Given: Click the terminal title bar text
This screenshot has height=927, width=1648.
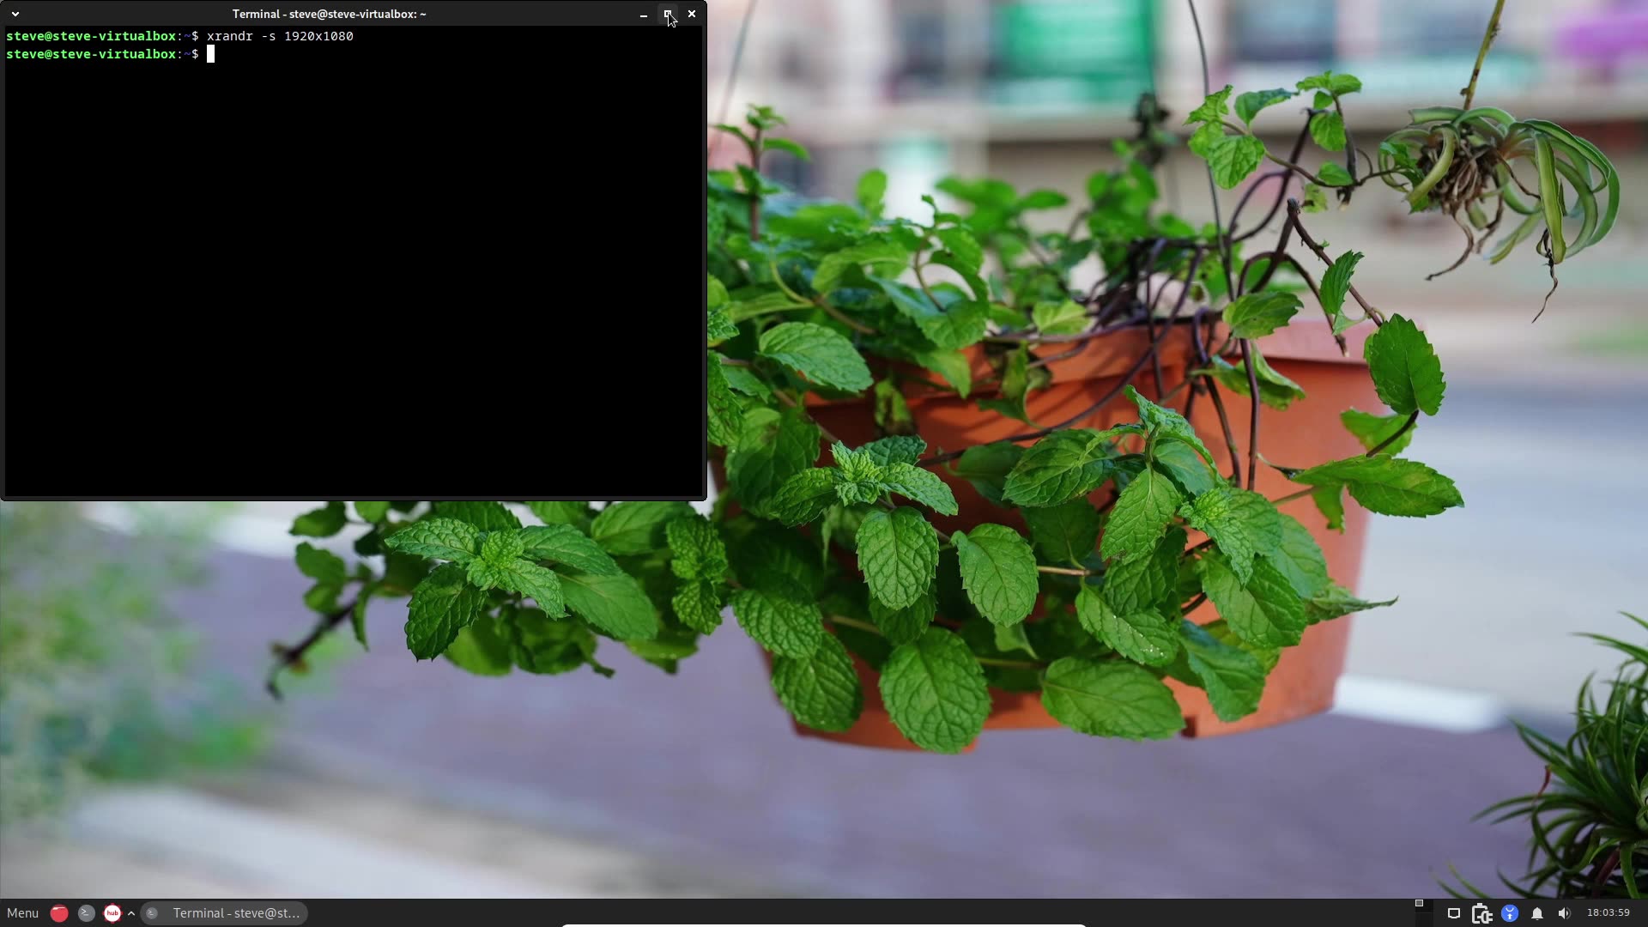Looking at the screenshot, I should [x=329, y=14].
